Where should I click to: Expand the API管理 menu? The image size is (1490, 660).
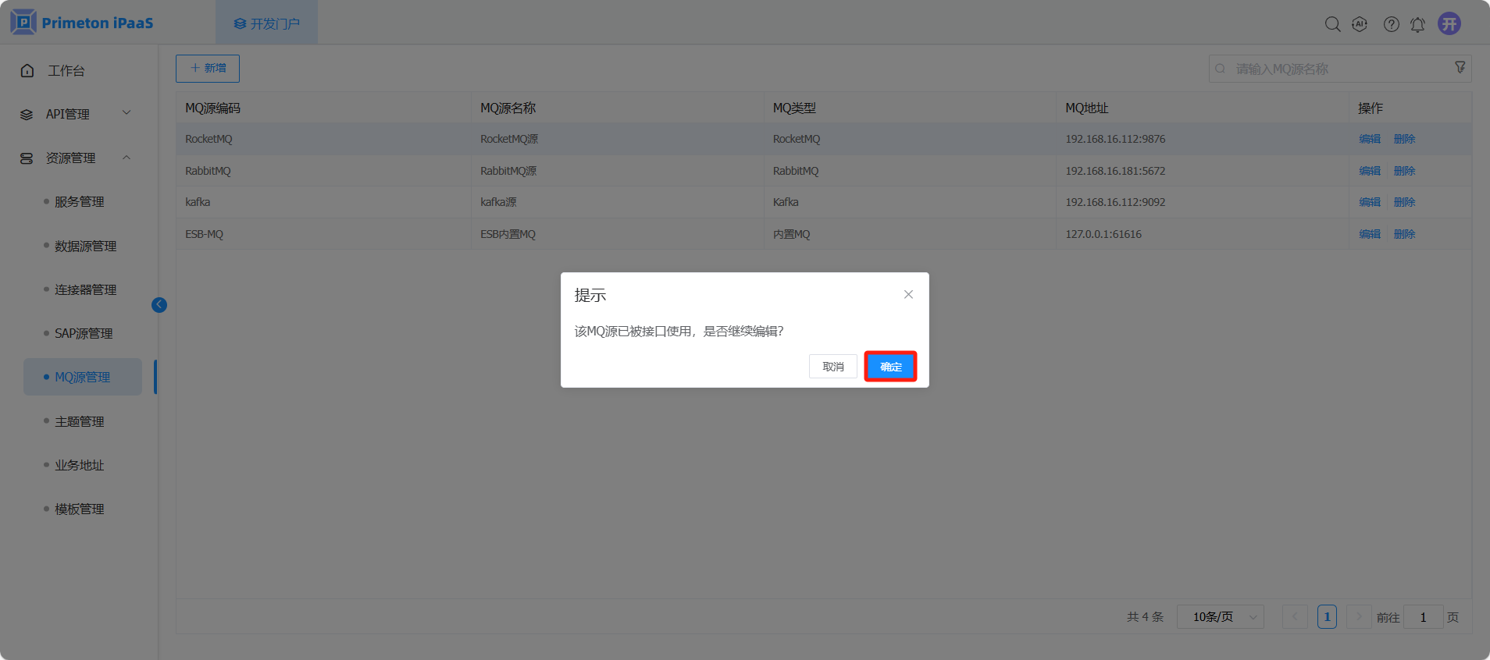76,114
